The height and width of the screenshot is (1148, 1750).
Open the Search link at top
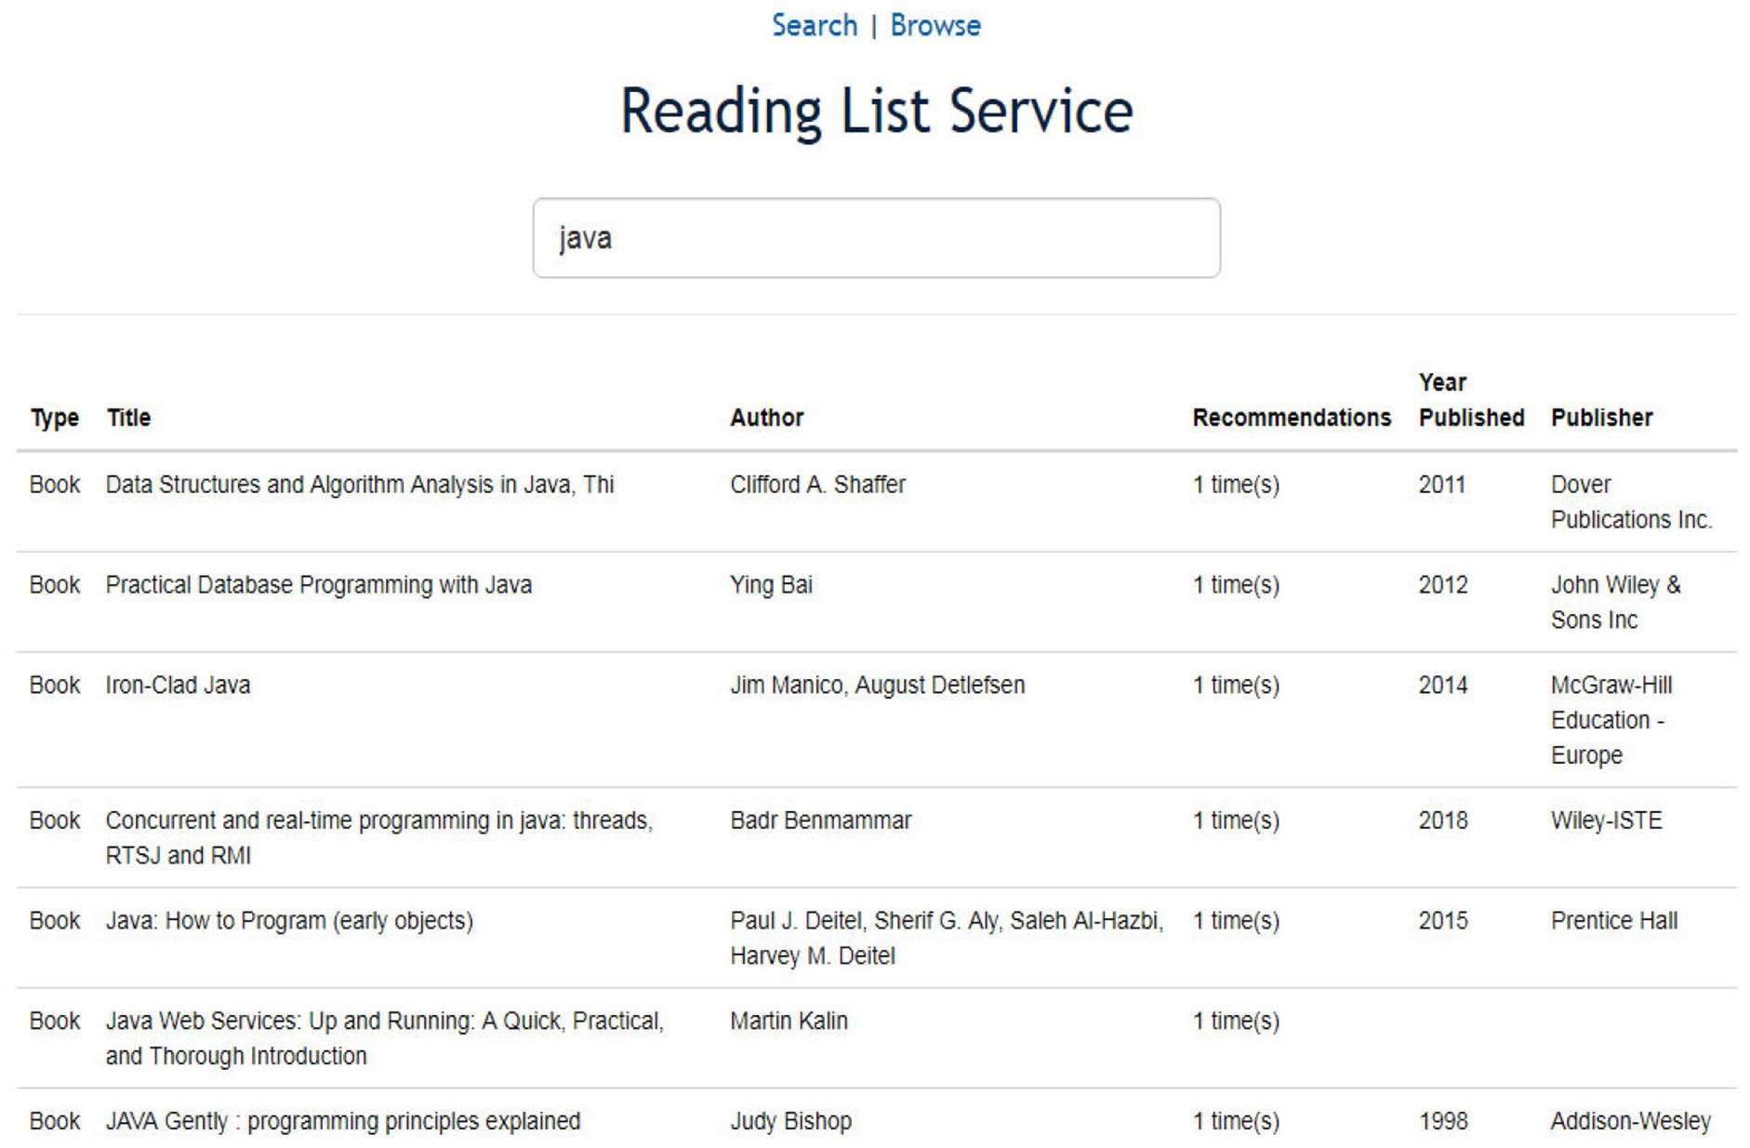tap(814, 25)
